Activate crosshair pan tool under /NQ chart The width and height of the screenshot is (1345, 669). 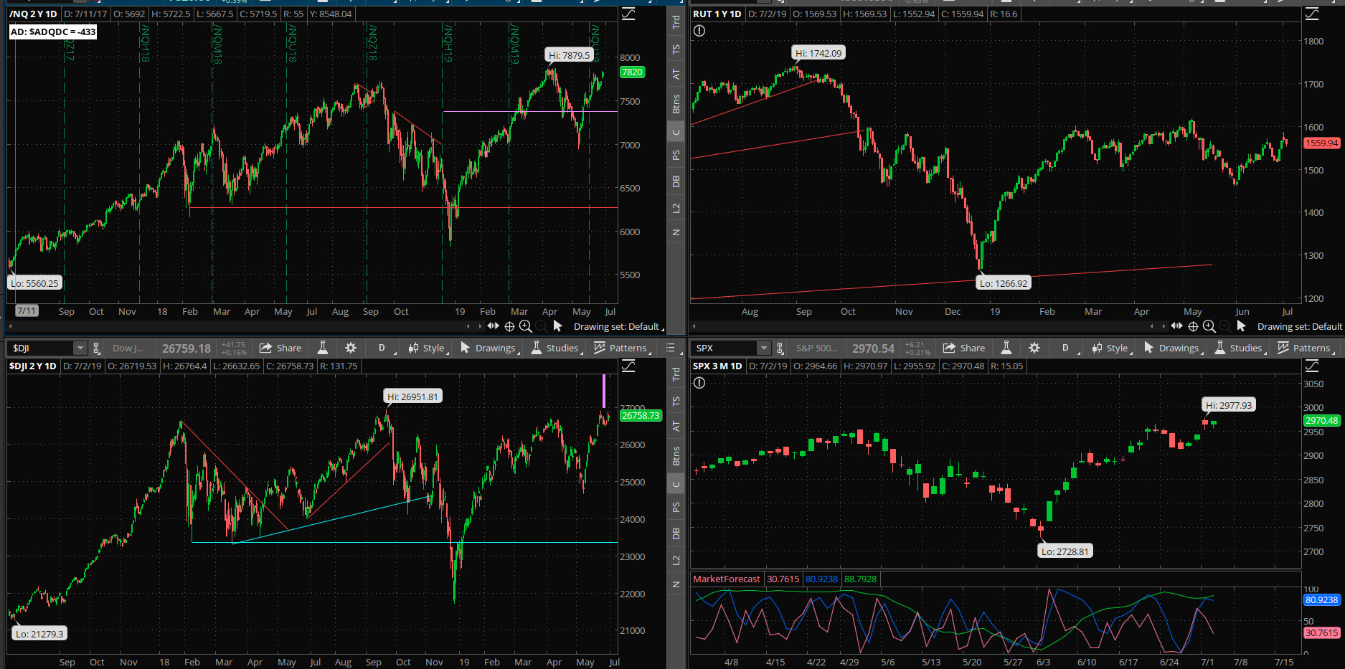(509, 326)
